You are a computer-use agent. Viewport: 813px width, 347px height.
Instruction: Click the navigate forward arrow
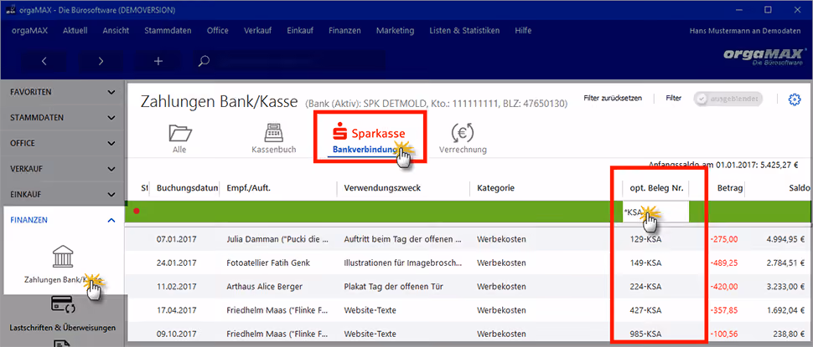(101, 61)
